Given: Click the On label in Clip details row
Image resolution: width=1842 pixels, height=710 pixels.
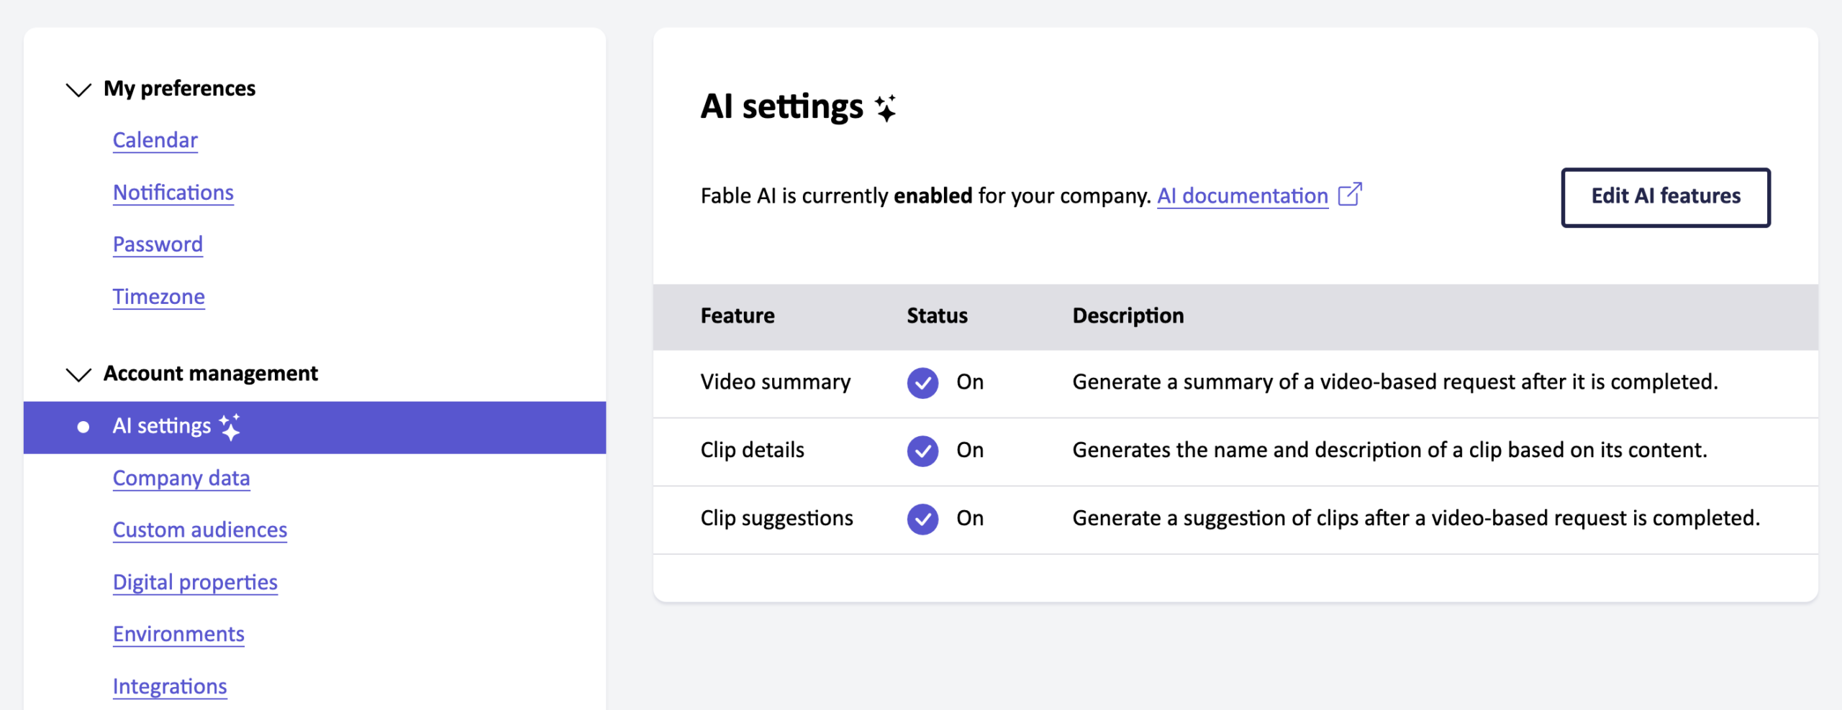Looking at the screenshot, I should pos(970,451).
